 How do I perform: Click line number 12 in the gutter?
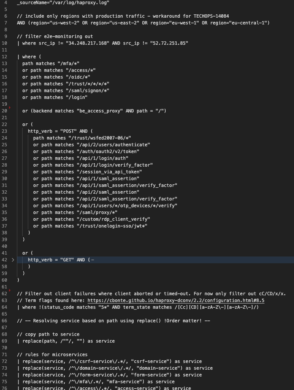pyautogui.click(x=5, y=57)
